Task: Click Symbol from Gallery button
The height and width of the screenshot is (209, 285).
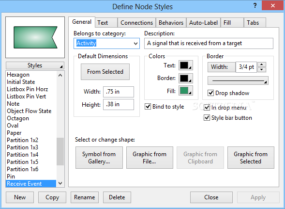Action: 99,158
